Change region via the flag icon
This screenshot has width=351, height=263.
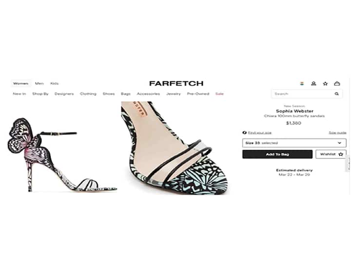(302, 84)
